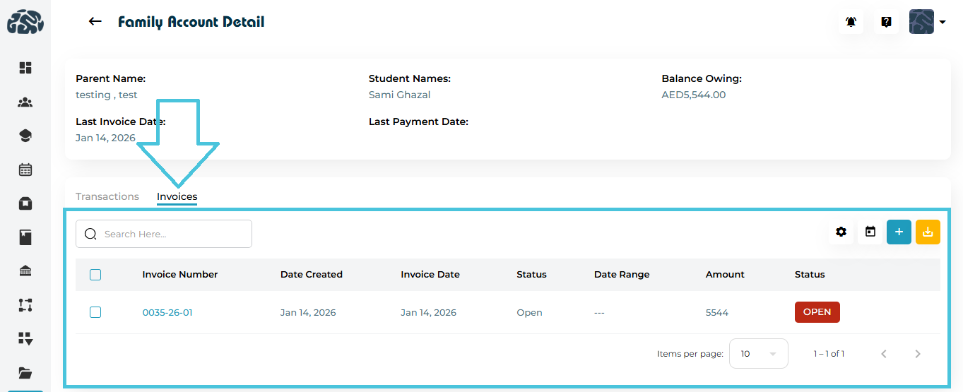Open the user profile avatar dropdown
Image resolution: width=963 pixels, height=392 pixels.
(927, 22)
